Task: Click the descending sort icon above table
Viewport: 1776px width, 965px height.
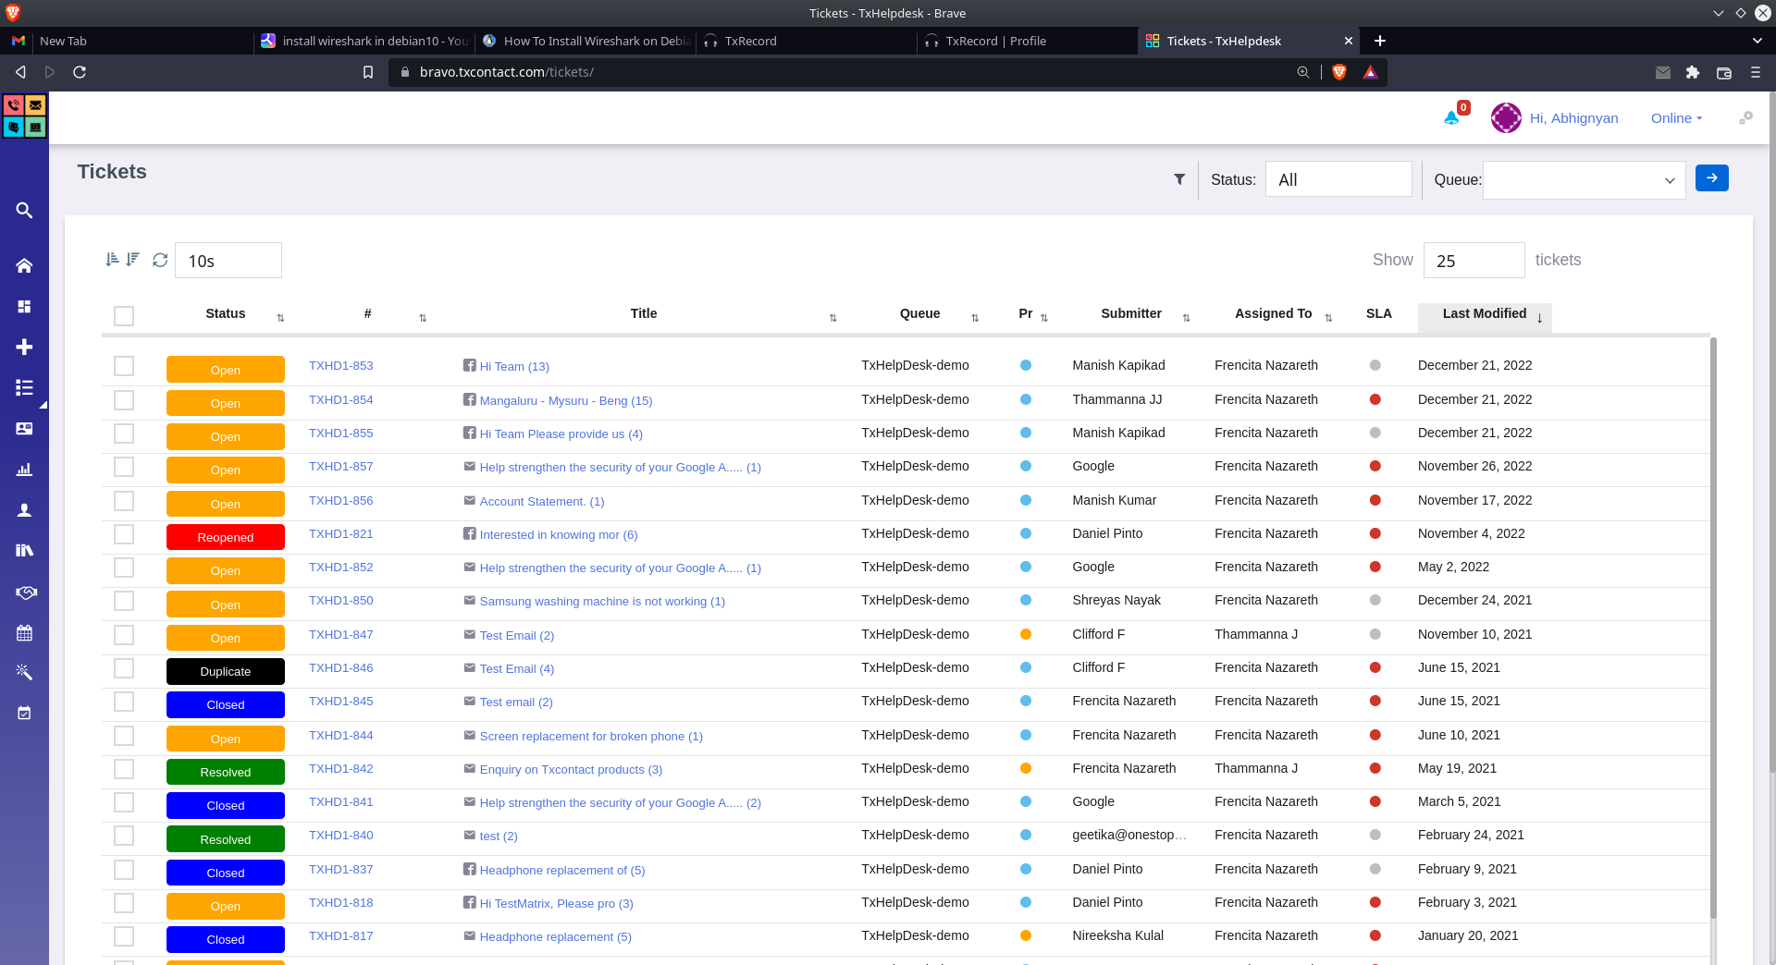Action: point(133,260)
